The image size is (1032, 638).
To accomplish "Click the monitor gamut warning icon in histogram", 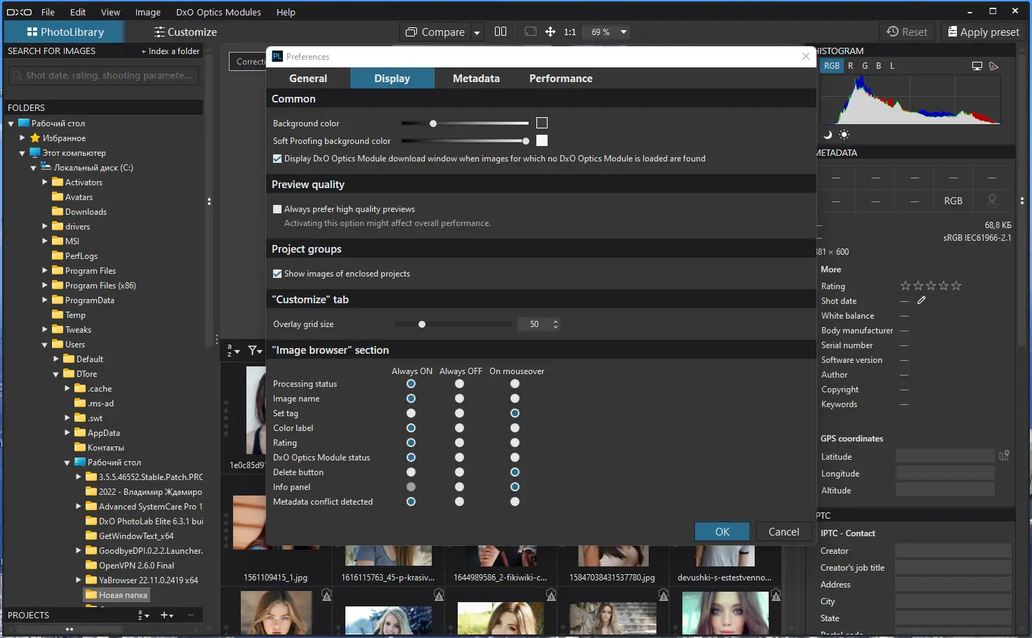I will [977, 66].
